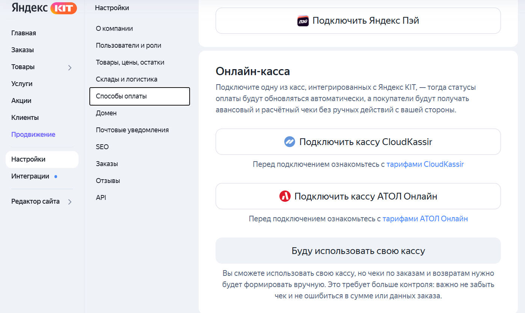Open Главная in the sidebar

click(x=24, y=33)
